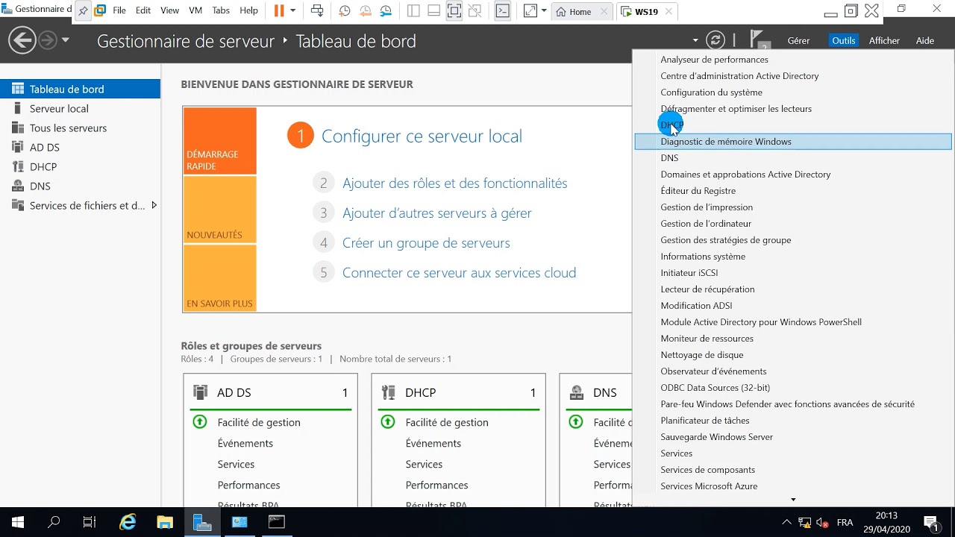Screen dimensions: 955x537
Task: Open the VMware console view icon
Action: [x=503, y=11]
